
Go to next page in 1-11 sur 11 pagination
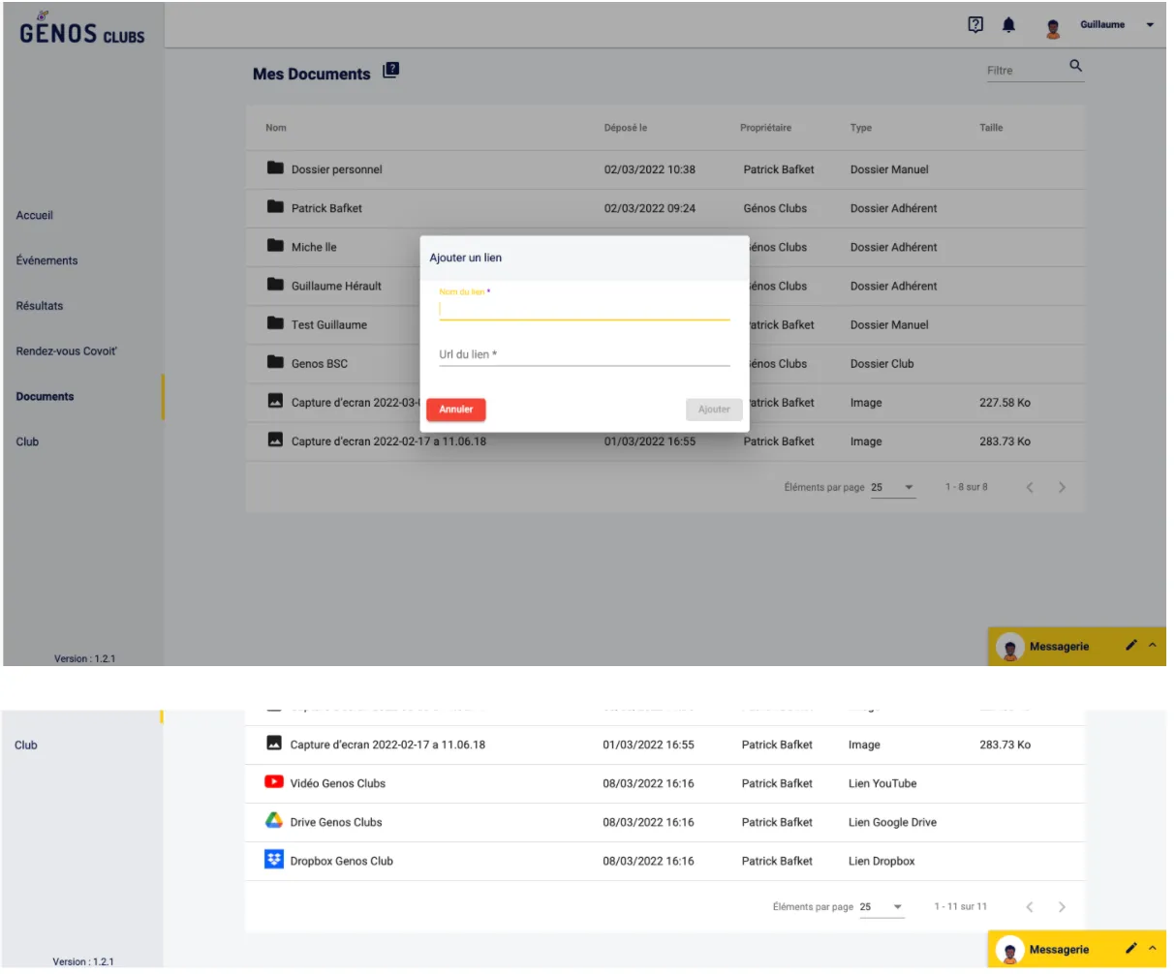(x=1062, y=907)
